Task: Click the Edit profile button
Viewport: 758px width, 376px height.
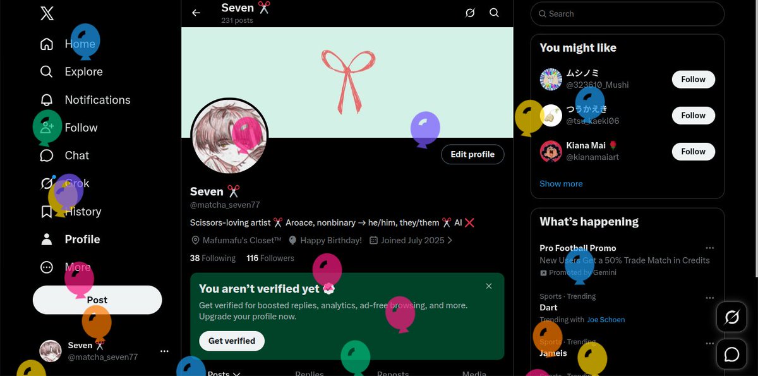Action: 472,154
